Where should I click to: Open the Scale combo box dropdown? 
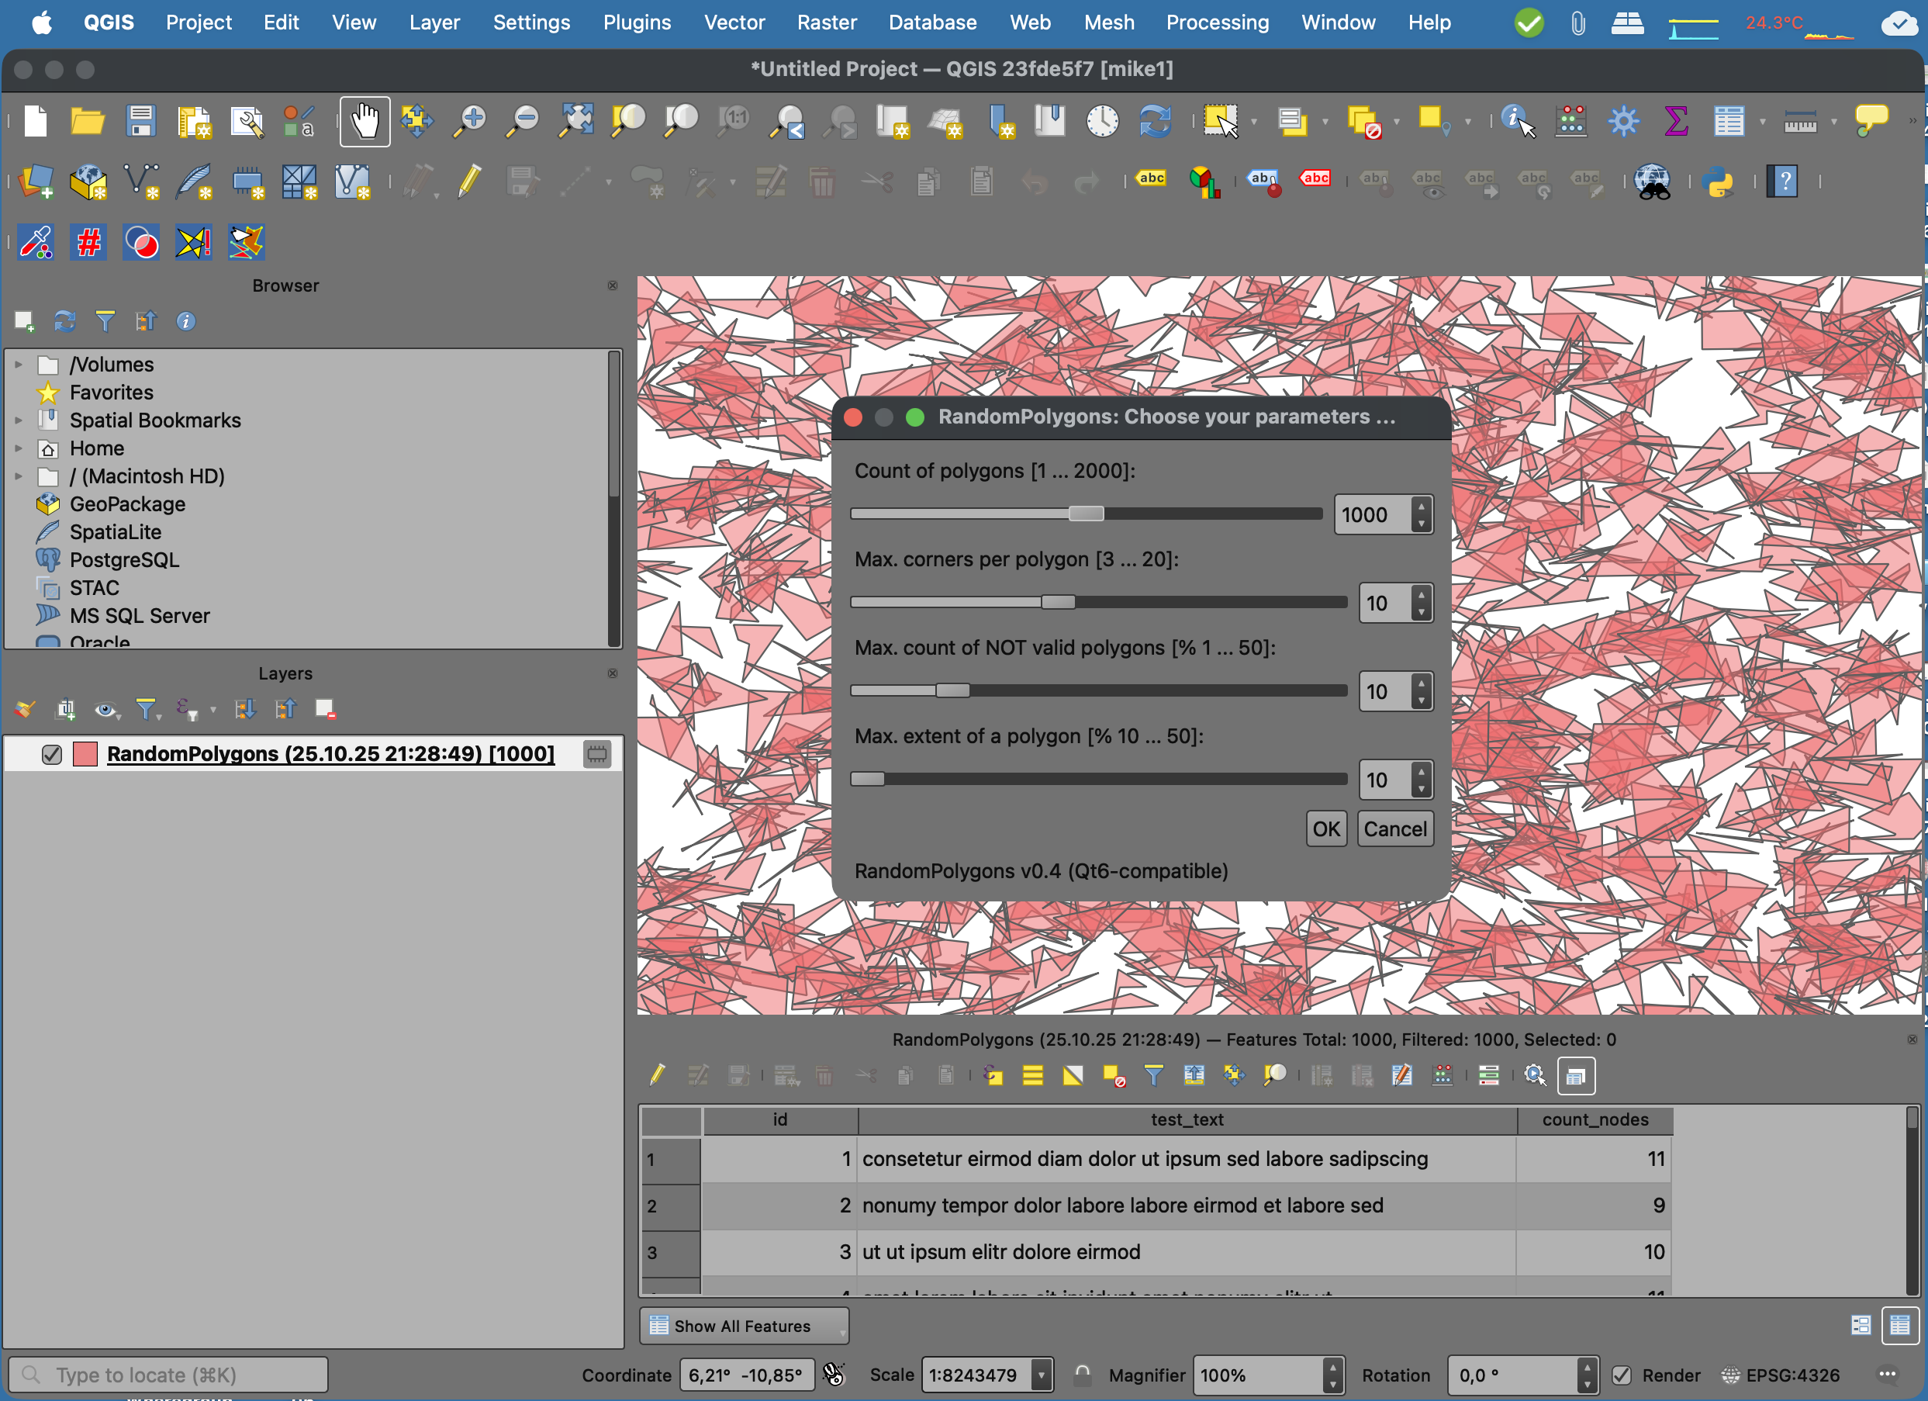1041,1375
